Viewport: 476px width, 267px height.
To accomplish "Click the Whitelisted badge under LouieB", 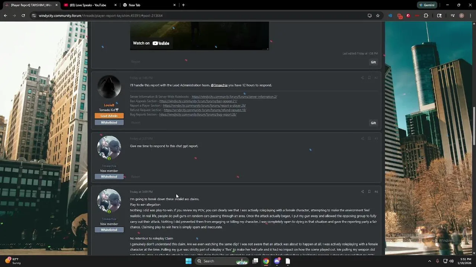I will click(x=109, y=123).
